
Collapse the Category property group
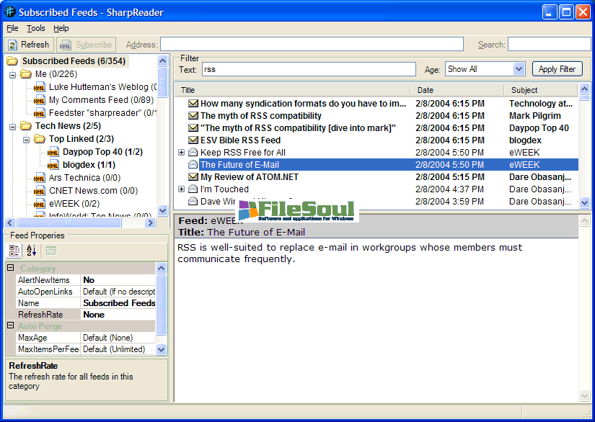tap(11, 268)
